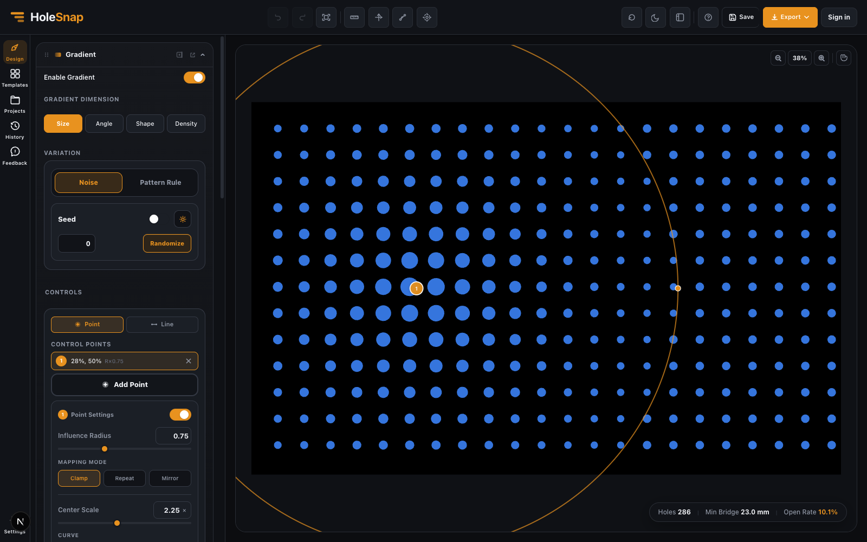Click the Holes 286 status readout
This screenshot has height=542, width=867.
pos(674,512)
